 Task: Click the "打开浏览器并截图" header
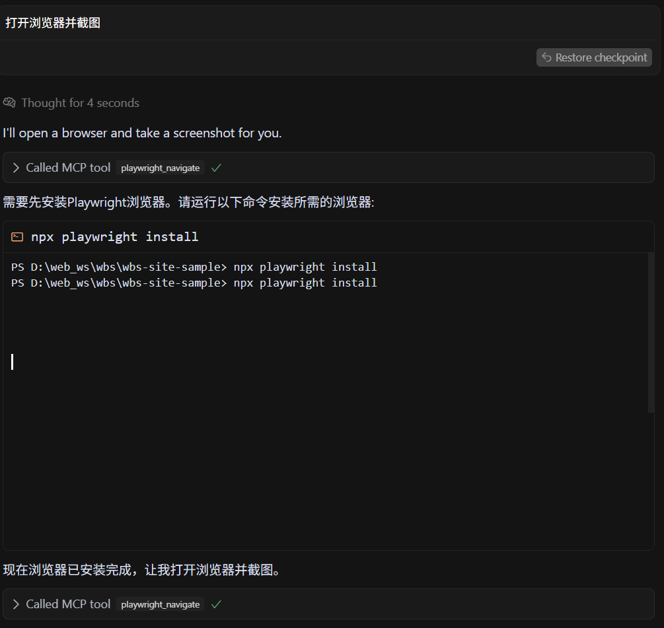[x=53, y=22]
